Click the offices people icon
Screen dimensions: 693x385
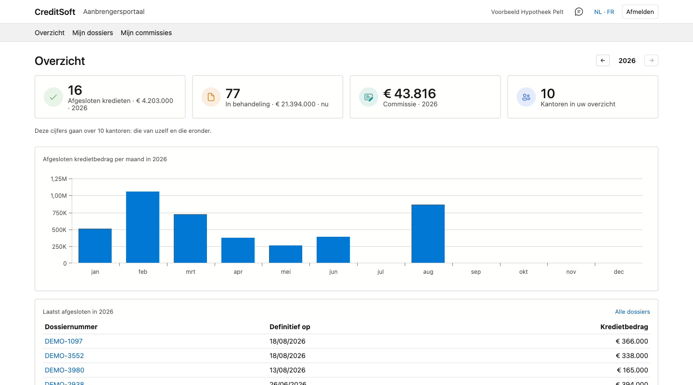tap(526, 97)
